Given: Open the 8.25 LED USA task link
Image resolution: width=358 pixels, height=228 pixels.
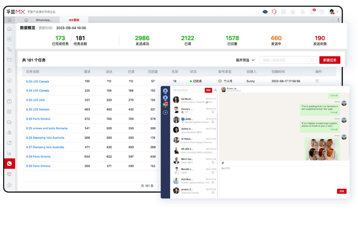Looking at the screenshot, I should [x=35, y=100].
